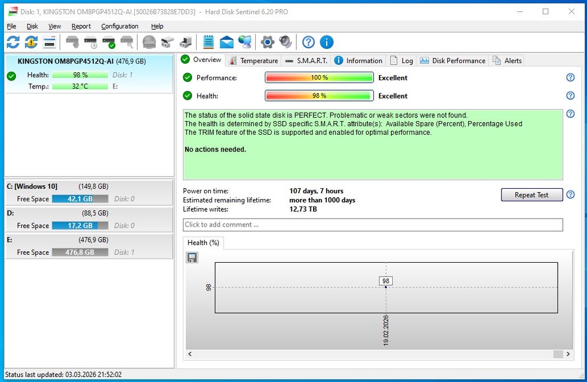Image resolution: width=587 pixels, height=382 pixels.
Task: Open the Disk menu
Action: pos(32,26)
